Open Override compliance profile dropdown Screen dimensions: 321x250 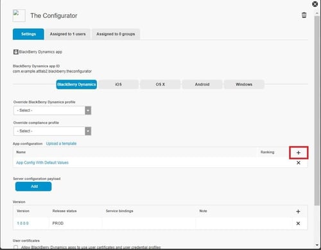(53, 131)
